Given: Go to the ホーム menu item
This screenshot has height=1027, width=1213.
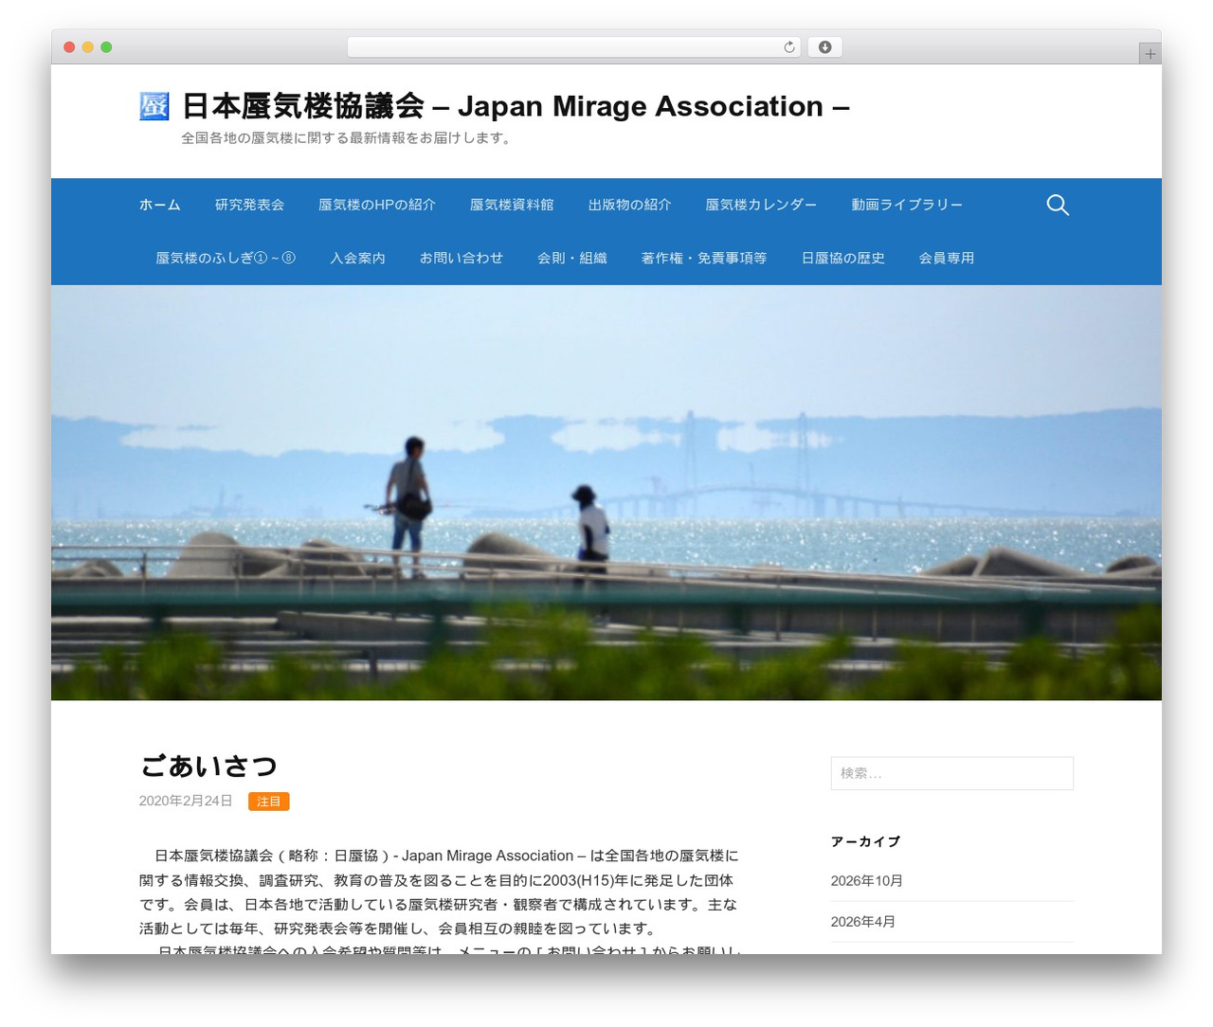Looking at the screenshot, I should [x=160, y=205].
